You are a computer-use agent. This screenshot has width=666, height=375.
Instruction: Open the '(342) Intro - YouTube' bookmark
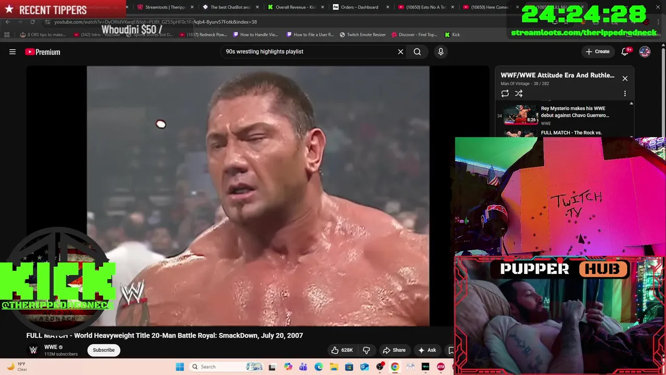coord(97,34)
